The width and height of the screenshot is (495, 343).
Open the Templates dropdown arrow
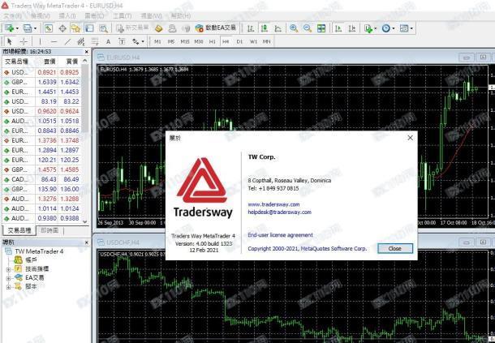411,28
